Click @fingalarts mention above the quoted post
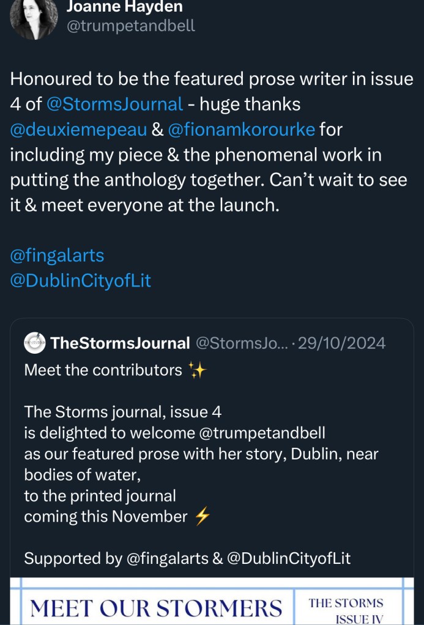This screenshot has width=424, height=625. point(57,255)
